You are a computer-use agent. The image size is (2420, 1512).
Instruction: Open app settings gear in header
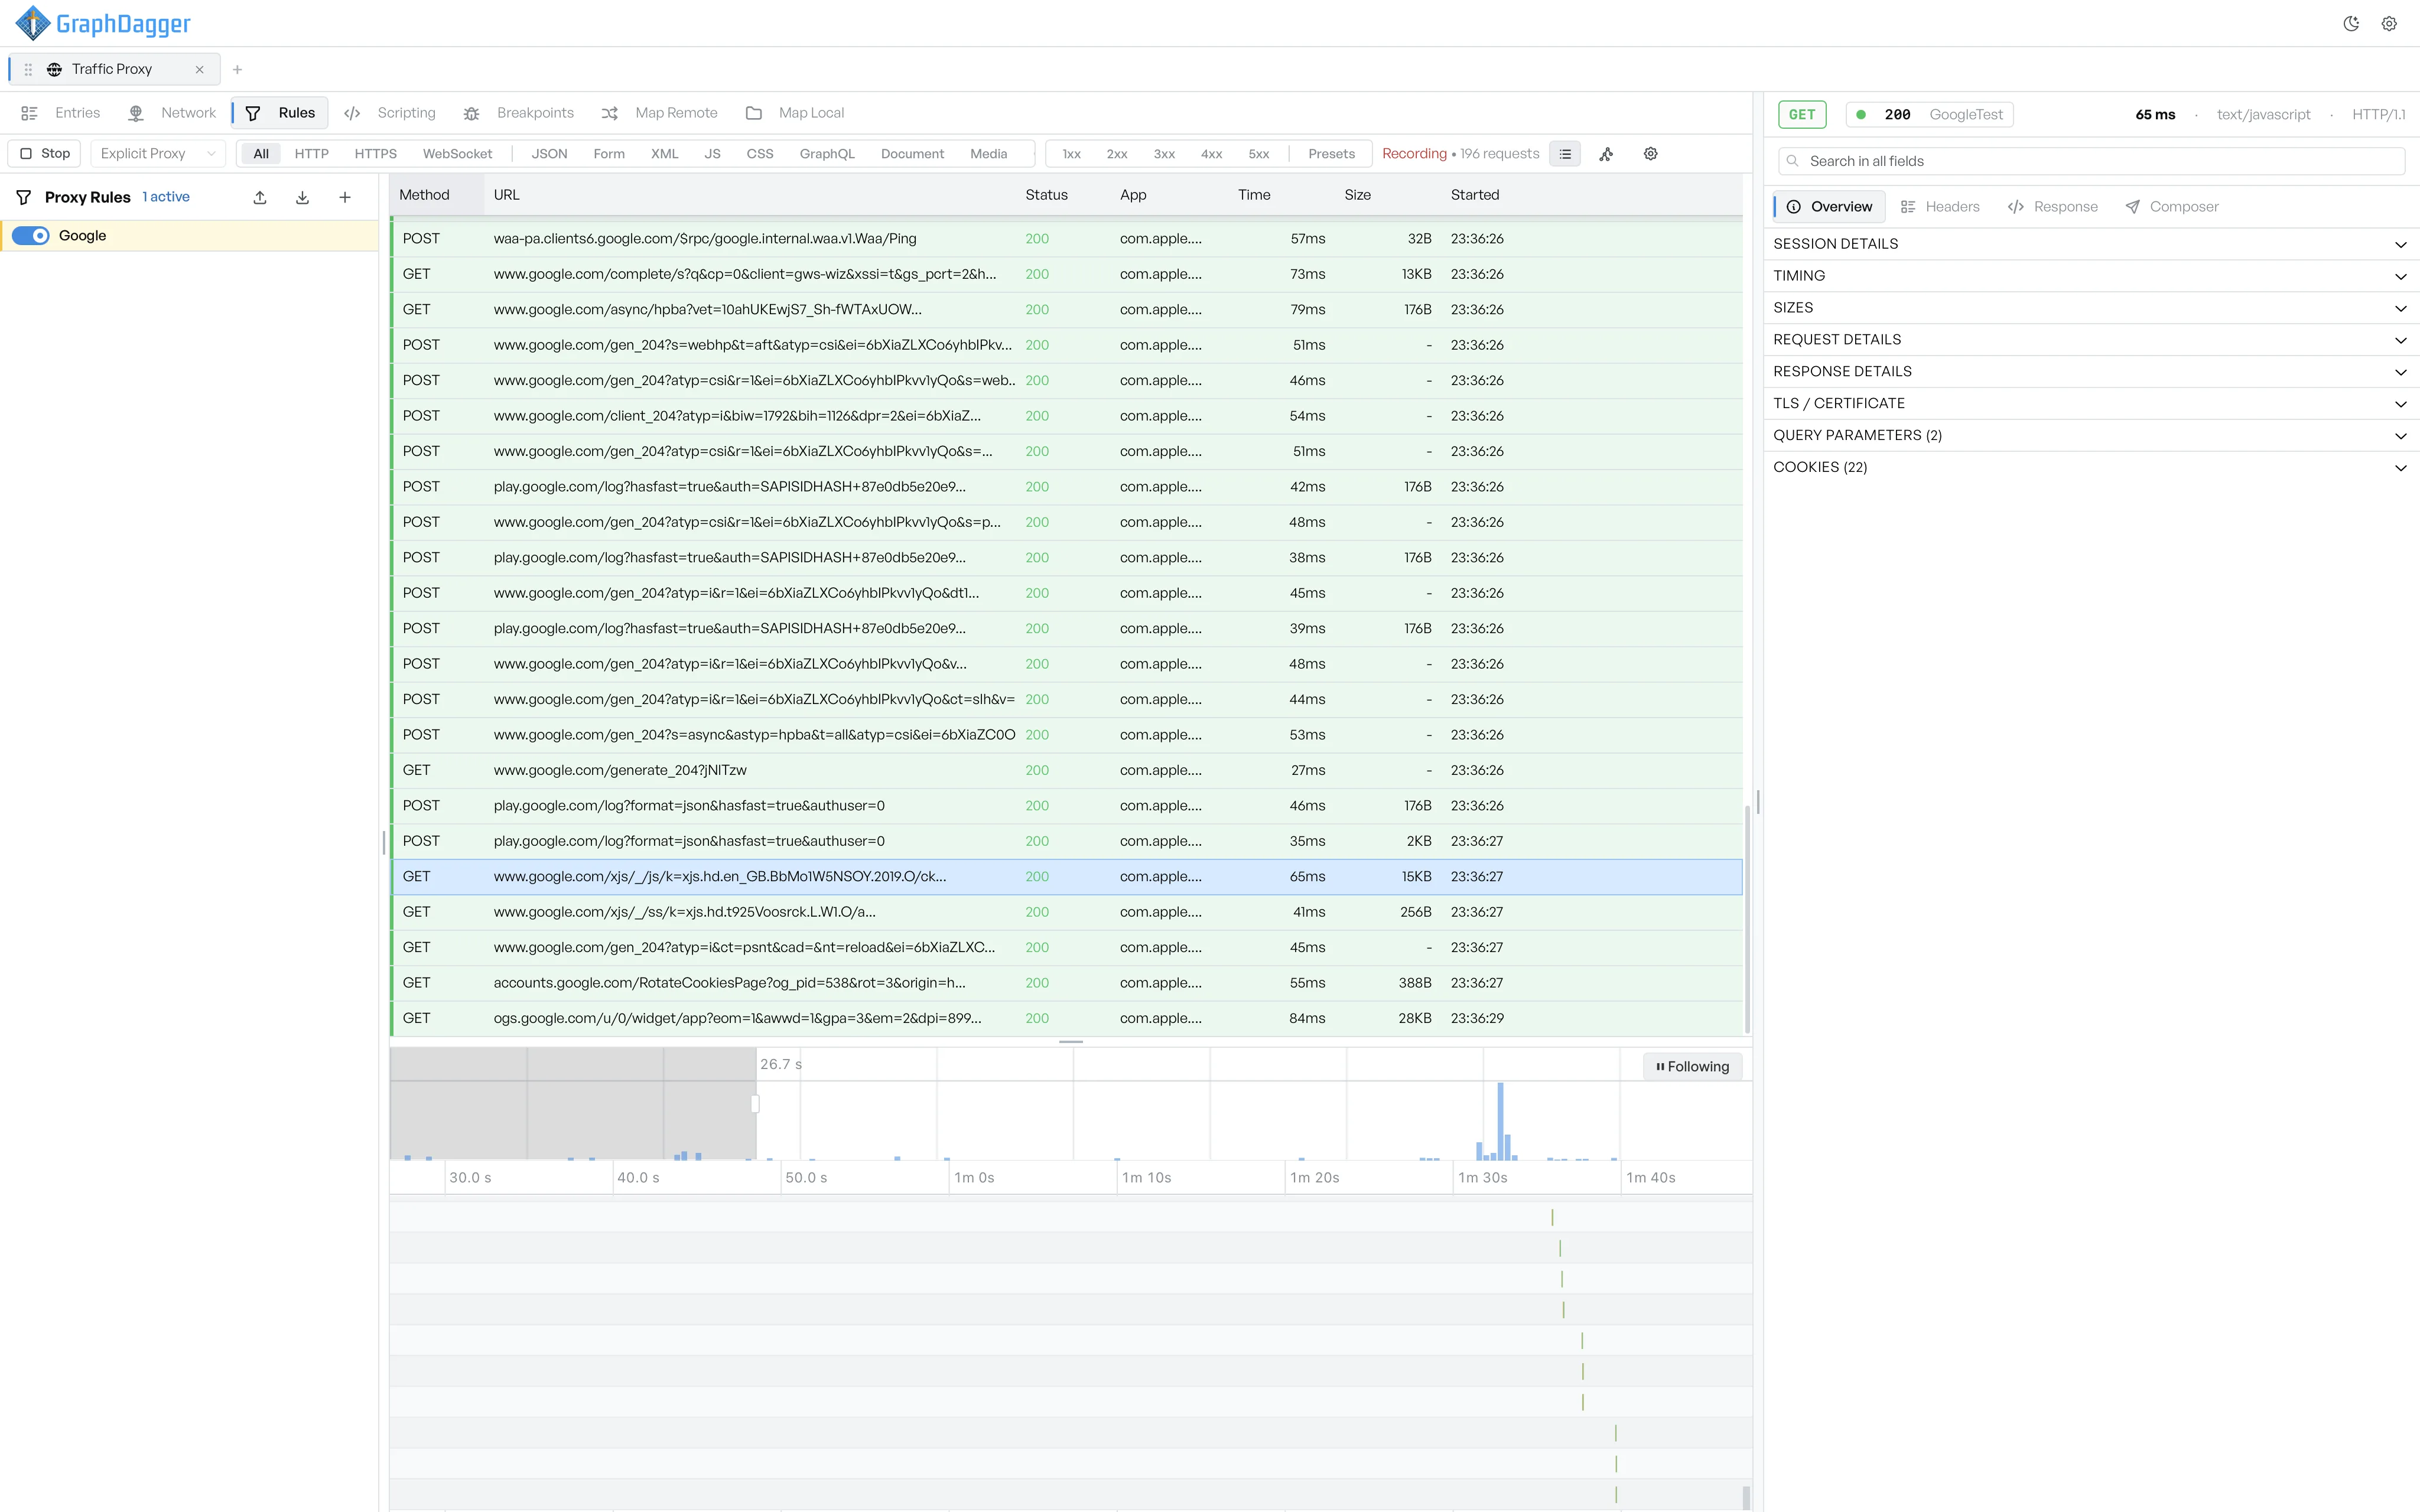pyautogui.click(x=2389, y=24)
